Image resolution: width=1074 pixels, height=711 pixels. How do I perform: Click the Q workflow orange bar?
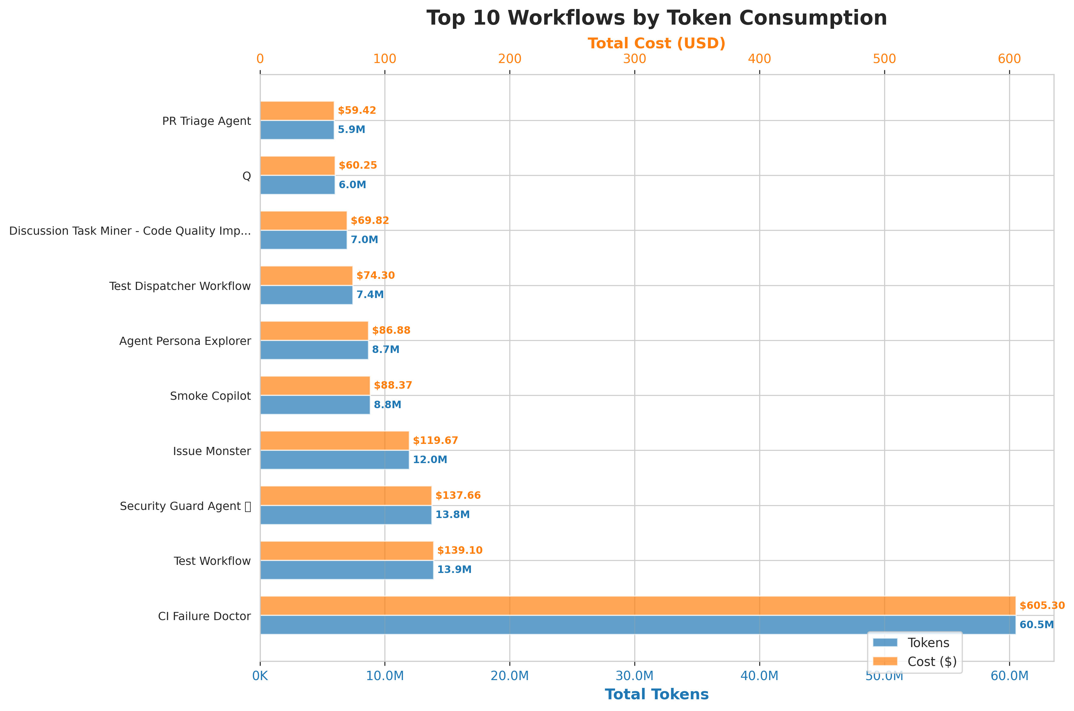pyautogui.click(x=297, y=165)
